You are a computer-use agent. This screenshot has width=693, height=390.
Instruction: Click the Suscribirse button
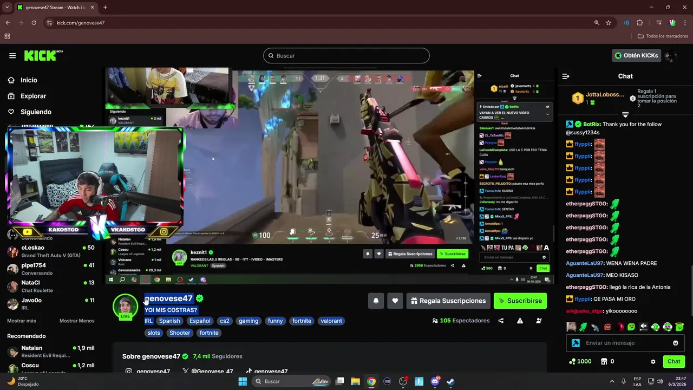(x=520, y=301)
